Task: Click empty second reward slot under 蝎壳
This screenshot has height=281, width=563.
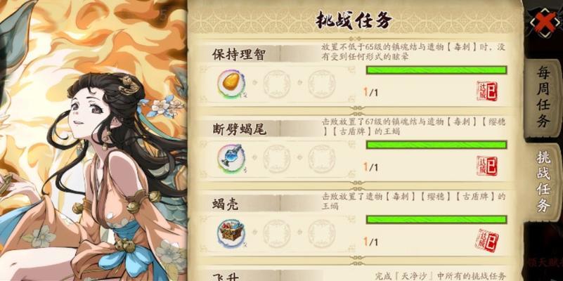Action: [277, 233]
